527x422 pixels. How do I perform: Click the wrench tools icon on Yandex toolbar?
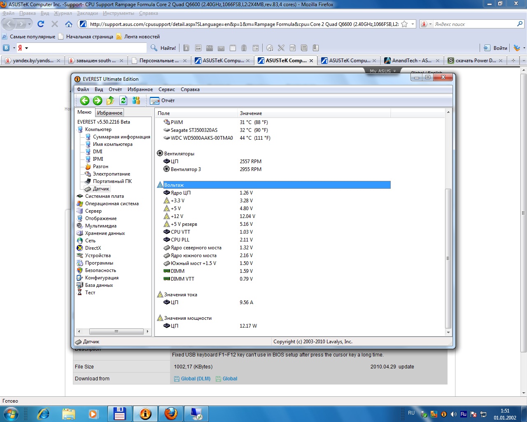(x=281, y=48)
